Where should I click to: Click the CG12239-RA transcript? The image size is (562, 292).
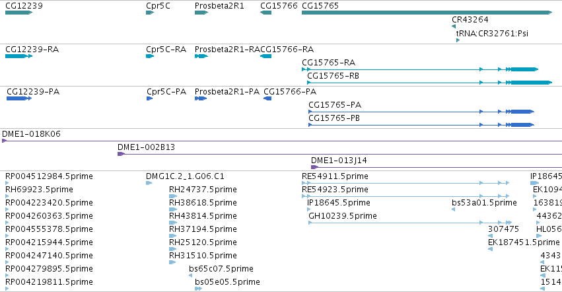pyautogui.click(x=18, y=56)
